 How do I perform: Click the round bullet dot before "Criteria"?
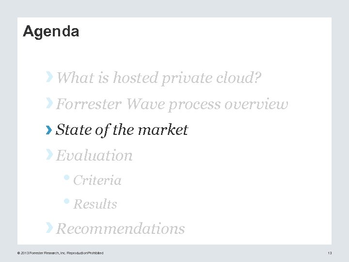tap(68, 178)
